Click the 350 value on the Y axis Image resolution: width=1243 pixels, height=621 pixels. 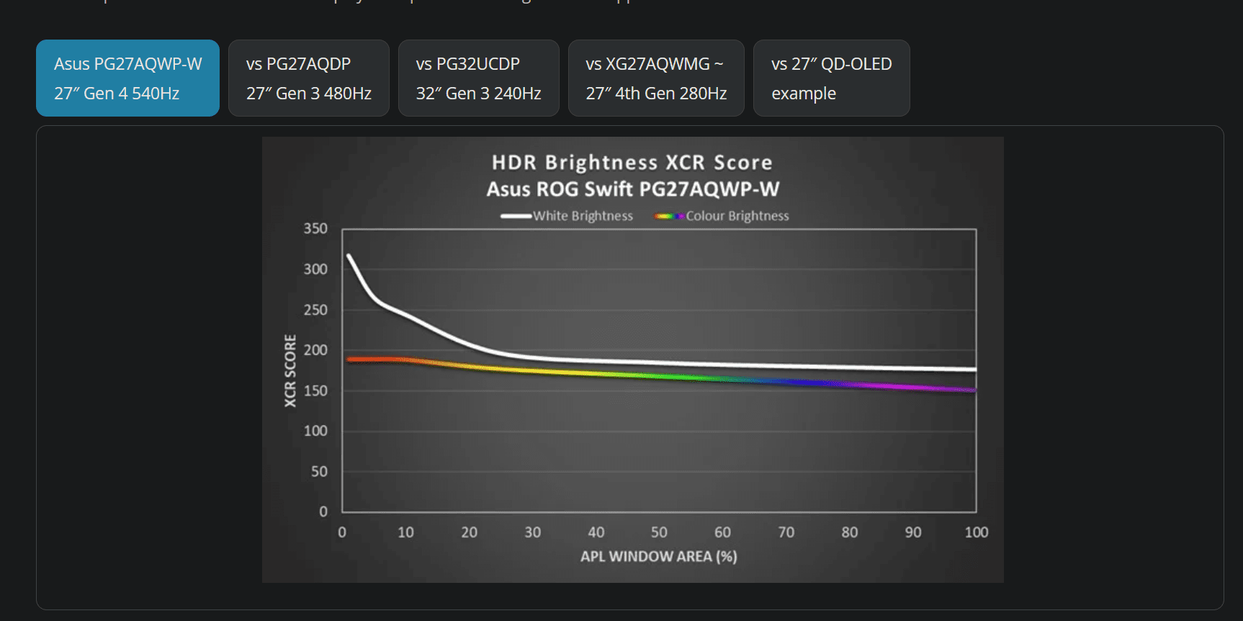315,229
